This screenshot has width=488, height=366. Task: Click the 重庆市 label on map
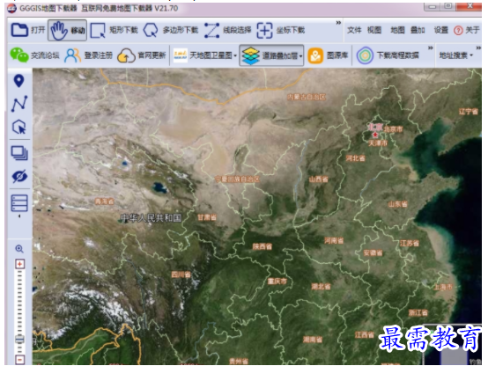click(x=277, y=282)
